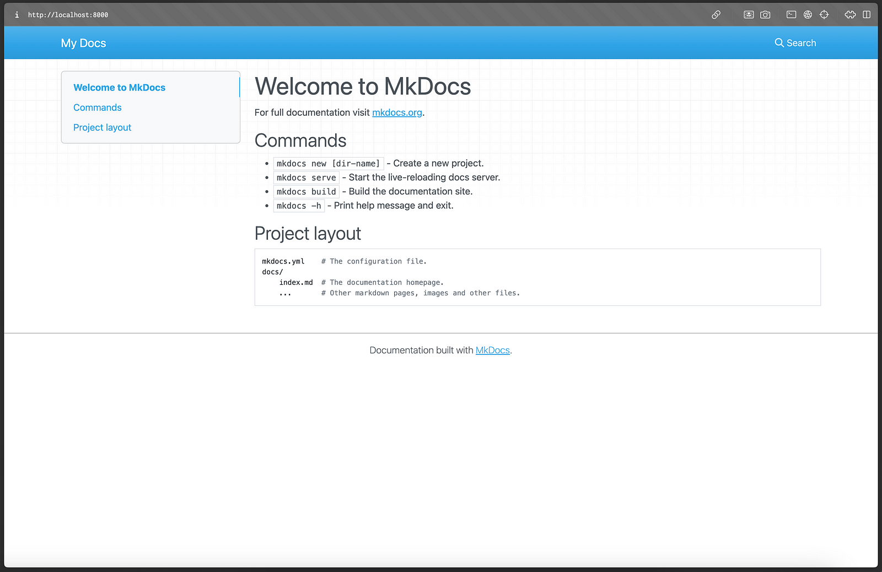The width and height of the screenshot is (882, 572).
Task: Click the Project layout section heading
Action: pos(308,234)
